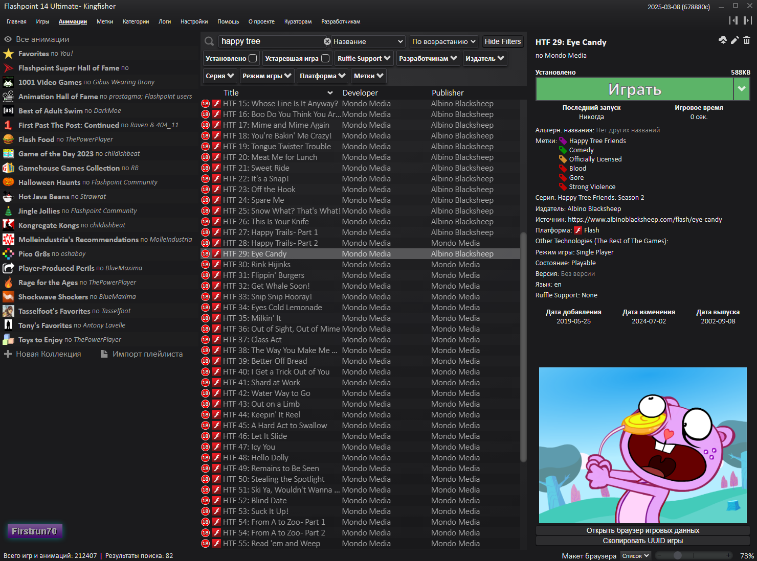Click the magnifying glass search icon

click(209, 41)
